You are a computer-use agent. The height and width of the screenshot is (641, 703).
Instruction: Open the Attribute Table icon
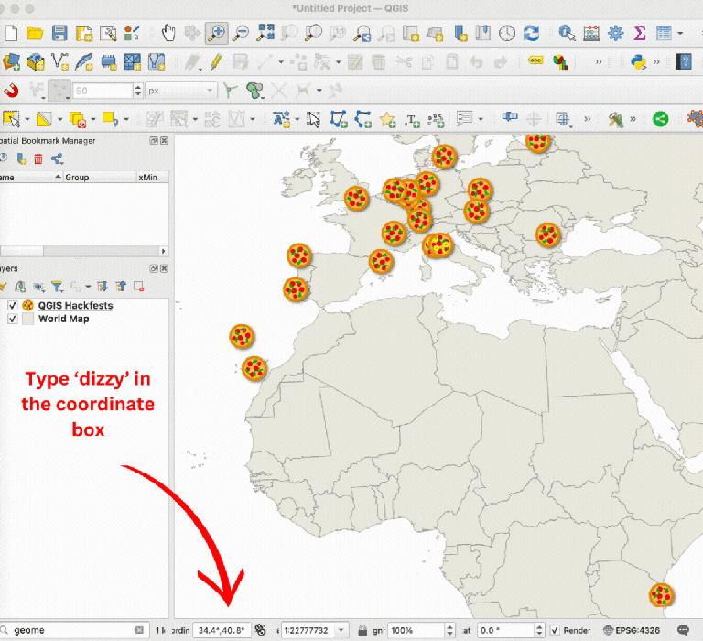(664, 33)
